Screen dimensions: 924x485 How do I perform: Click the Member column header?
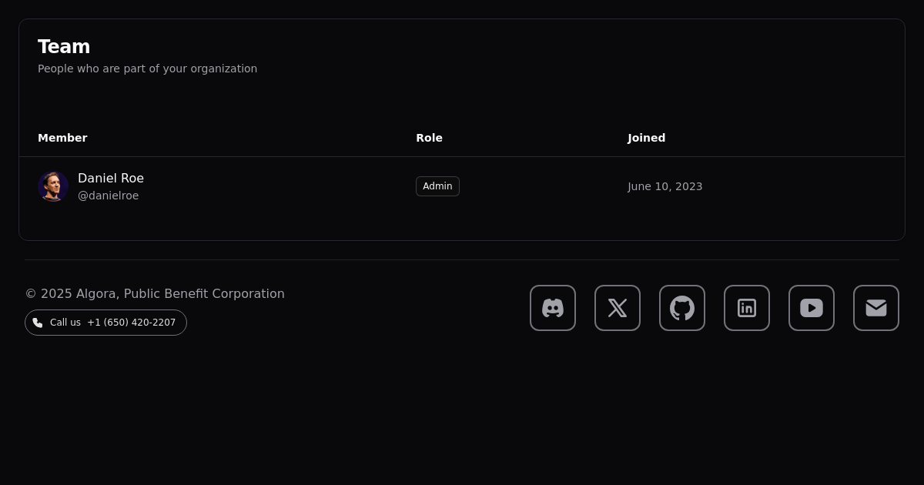tap(62, 138)
